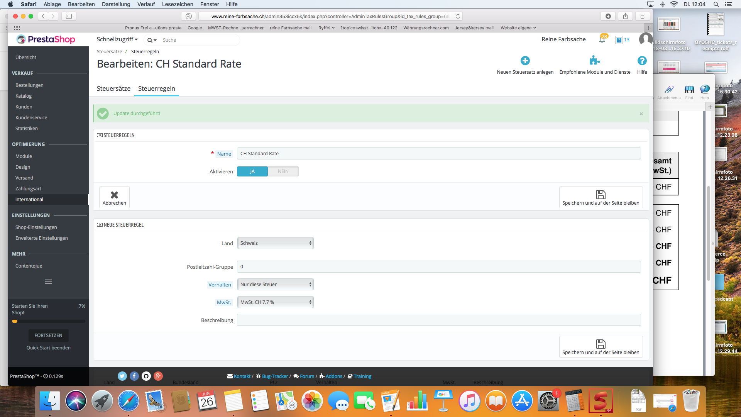Image resolution: width=741 pixels, height=417 pixels.
Task: Open the Lesezeichen menu in menu bar
Action: 177,4
